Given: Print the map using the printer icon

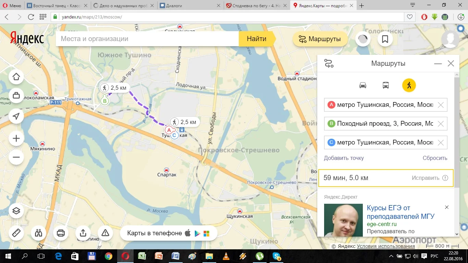Looking at the screenshot, I should (x=61, y=233).
